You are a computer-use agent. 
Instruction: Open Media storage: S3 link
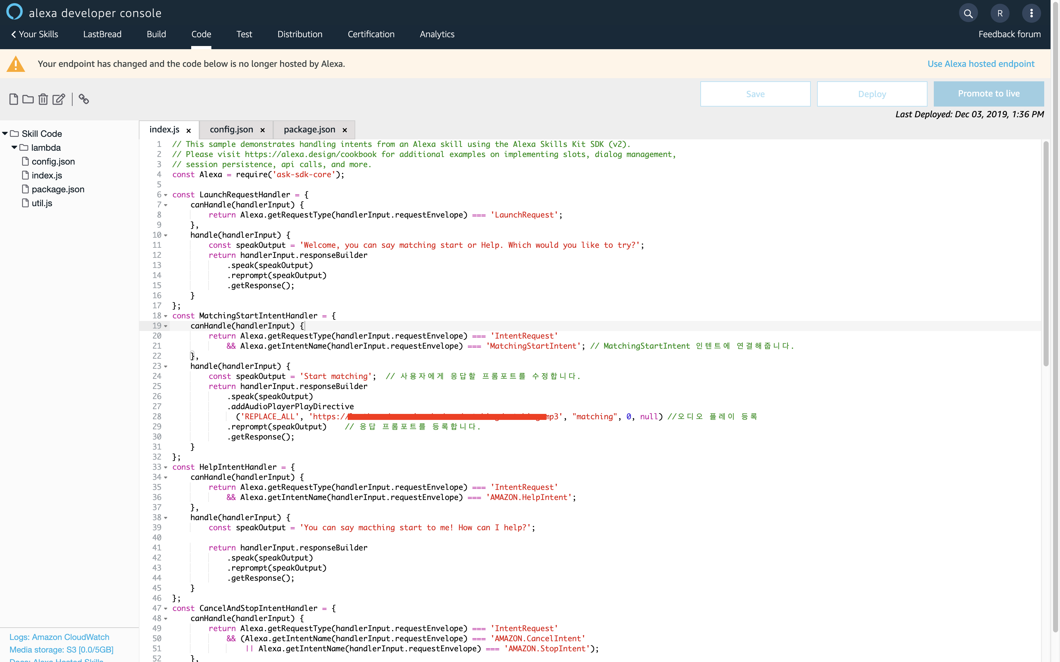(61, 650)
